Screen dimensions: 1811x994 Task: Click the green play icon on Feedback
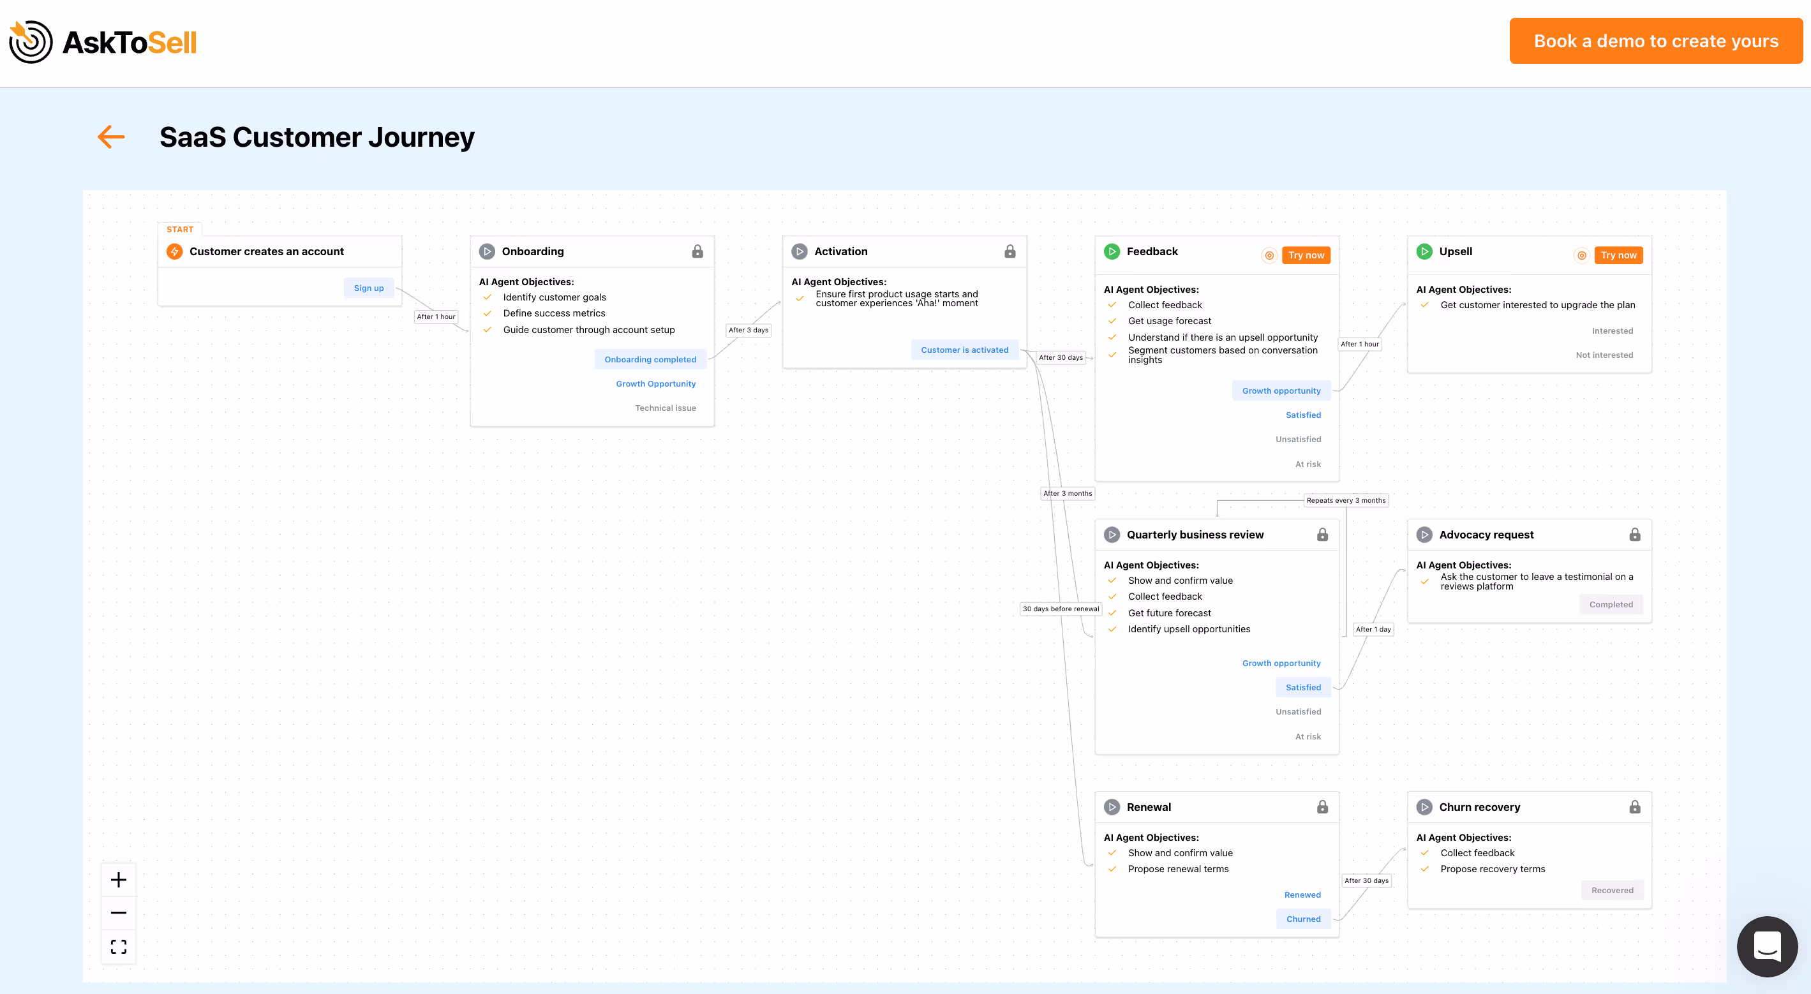click(x=1112, y=251)
